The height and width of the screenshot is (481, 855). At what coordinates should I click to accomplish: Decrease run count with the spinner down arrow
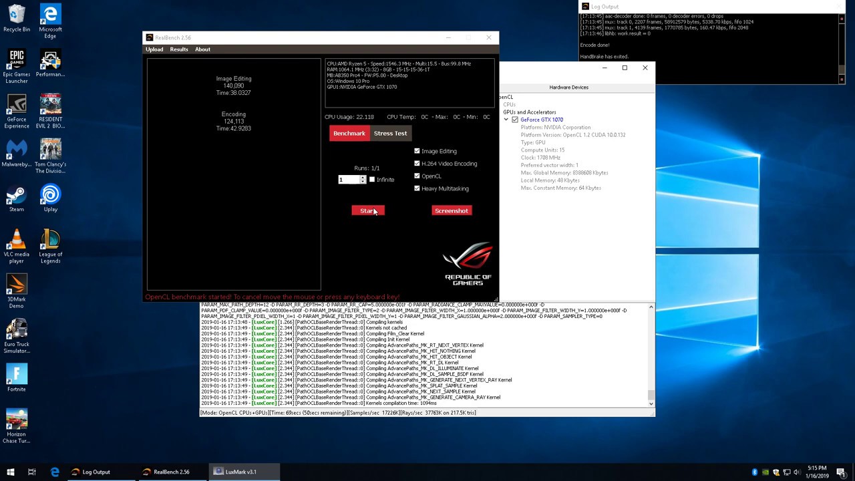point(363,181)
